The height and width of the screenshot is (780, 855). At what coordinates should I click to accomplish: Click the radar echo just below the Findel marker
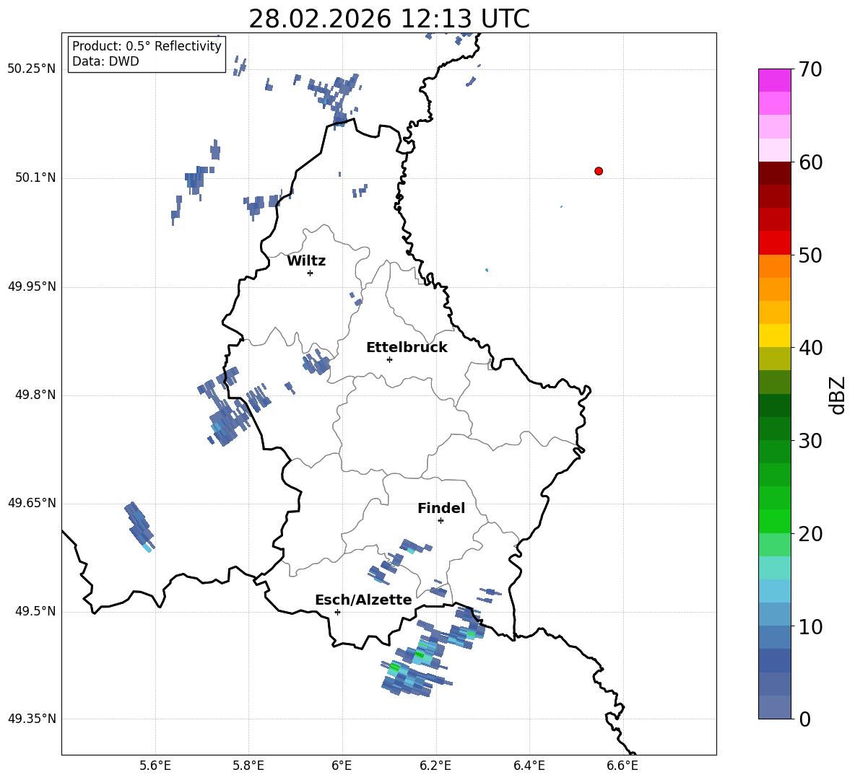(415, 546)
